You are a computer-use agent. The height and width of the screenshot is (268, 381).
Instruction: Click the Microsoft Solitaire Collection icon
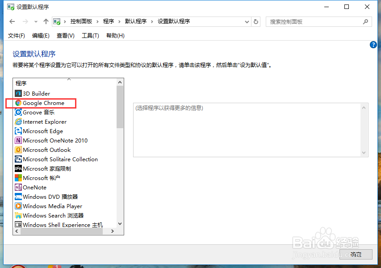click(x=18, y=159)
